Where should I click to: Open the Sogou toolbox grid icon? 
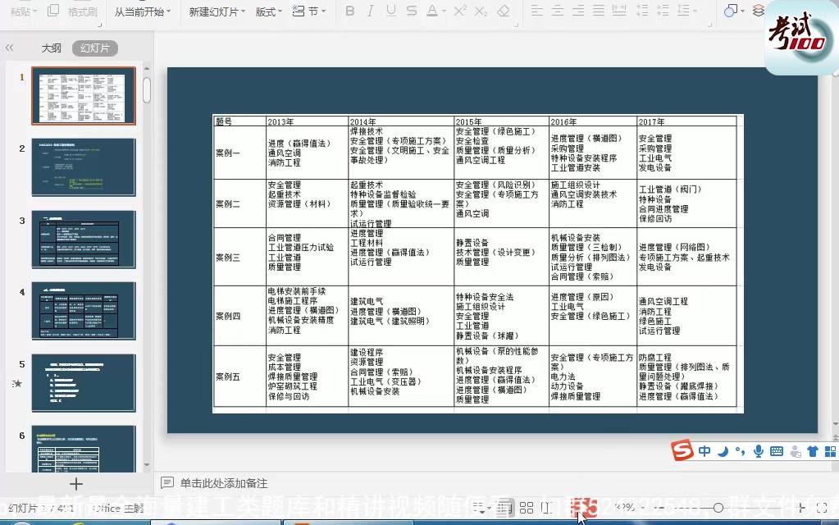831,451
